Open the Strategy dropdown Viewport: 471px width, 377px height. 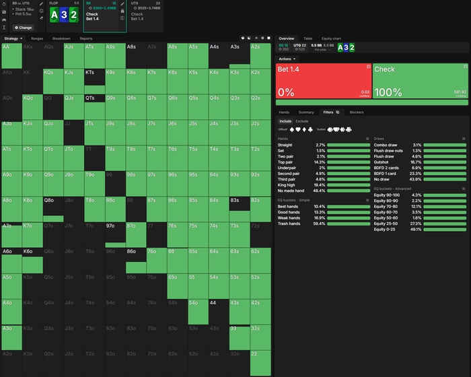tap(13, 38)
